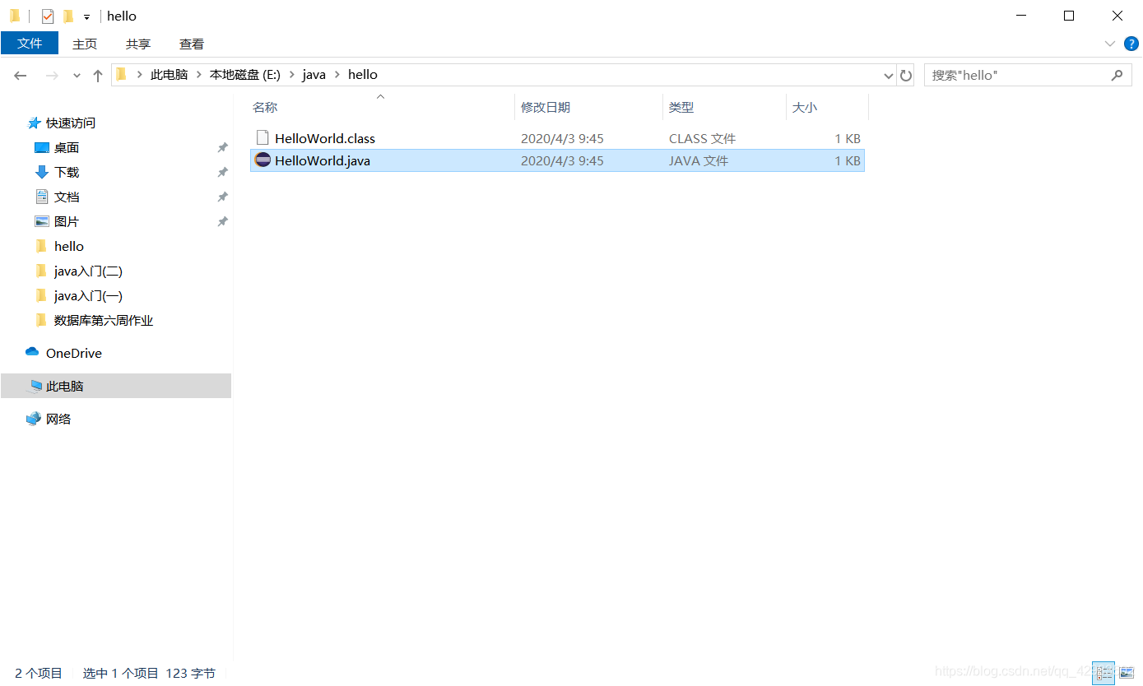The image size is (1143, 686).
Task: Click the pin icon next to 桌面
Action: [222, 148]
